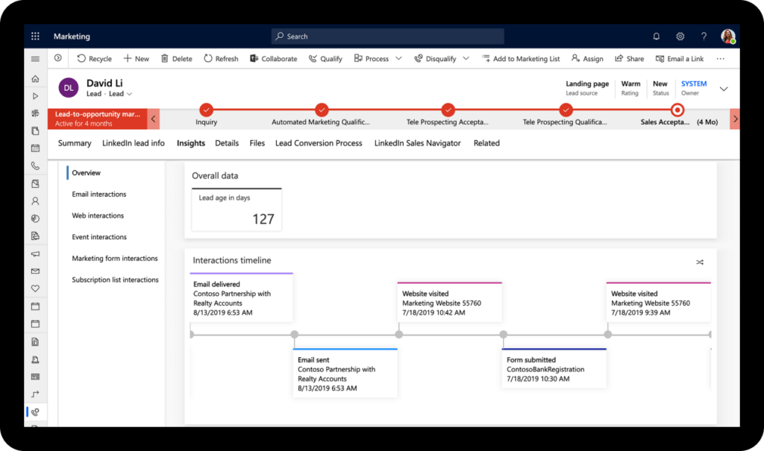Add the lead to a Marketing List
The image size is (764, 451).
click(x=521, y=58)
